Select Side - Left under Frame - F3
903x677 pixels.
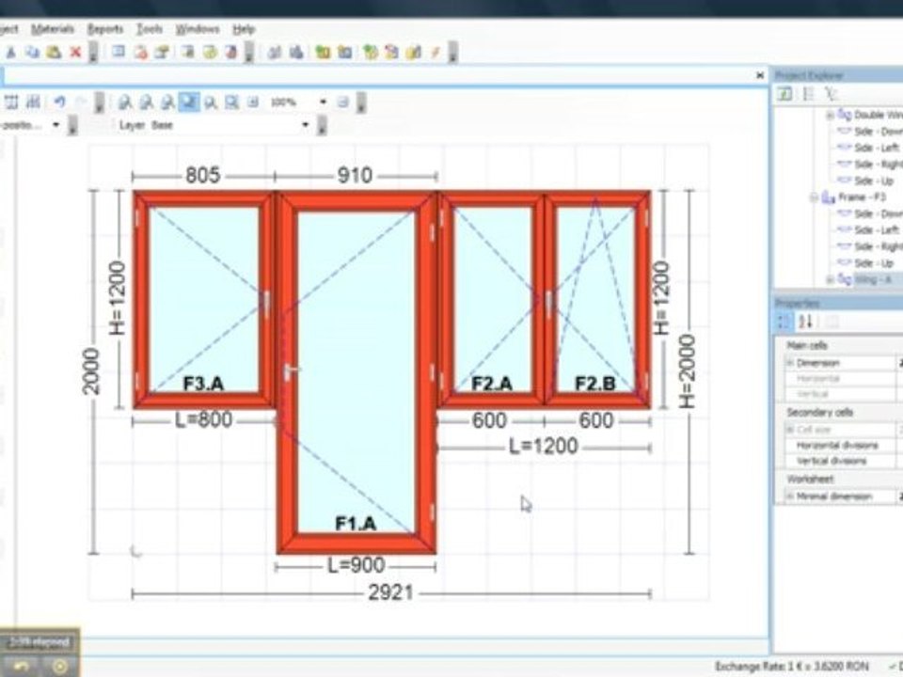point(877,229)
